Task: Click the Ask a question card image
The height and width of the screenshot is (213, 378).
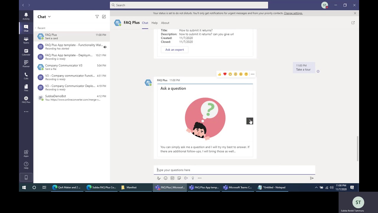Action: (205, 118)
